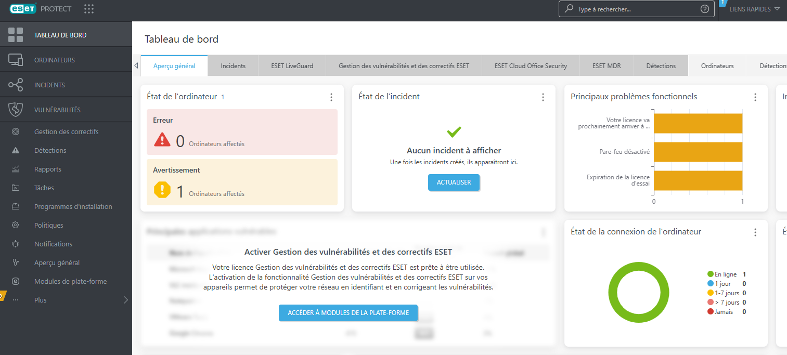Image resolution: width=787 pixels, height=355 pixels.
Task: Open TABLEAU DE BORD in sidebar
Action: 66,35
